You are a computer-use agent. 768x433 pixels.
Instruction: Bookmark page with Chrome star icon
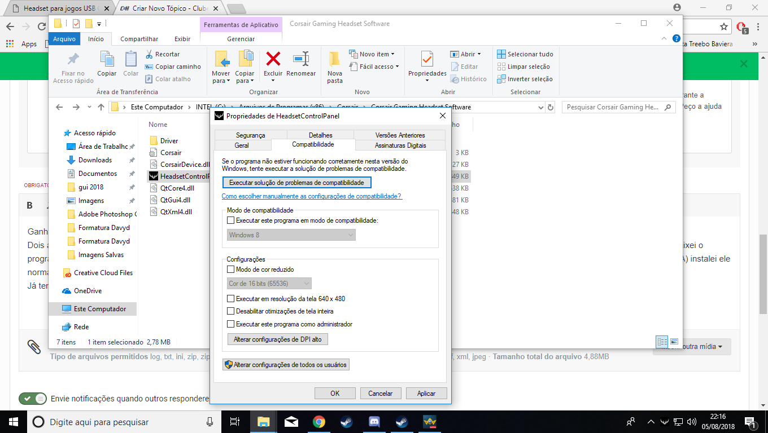coord(724,26)
